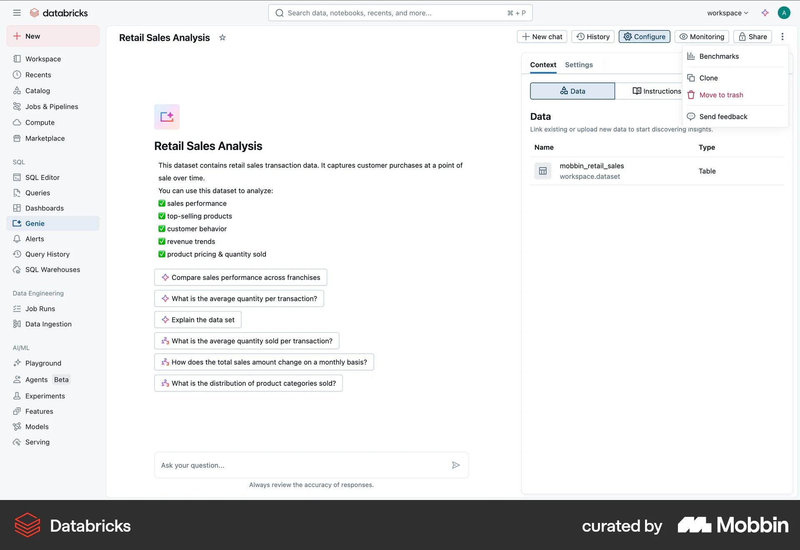Click the New chat button
The width and height of the screenshot is (800, 550).
point(542,37)
